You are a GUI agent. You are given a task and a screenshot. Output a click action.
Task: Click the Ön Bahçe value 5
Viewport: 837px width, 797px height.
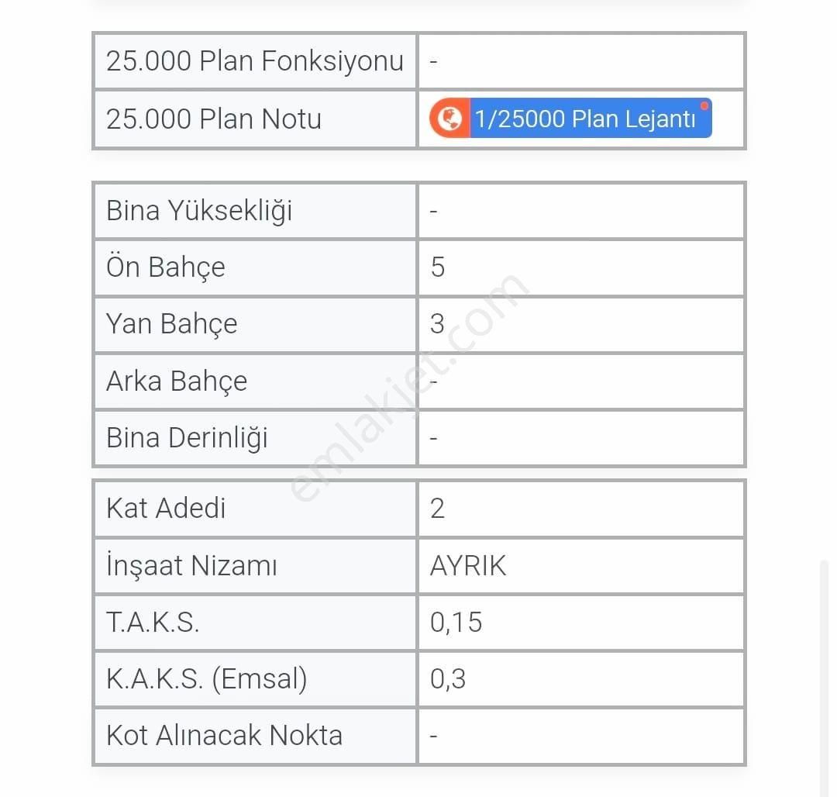pos(438,267)
